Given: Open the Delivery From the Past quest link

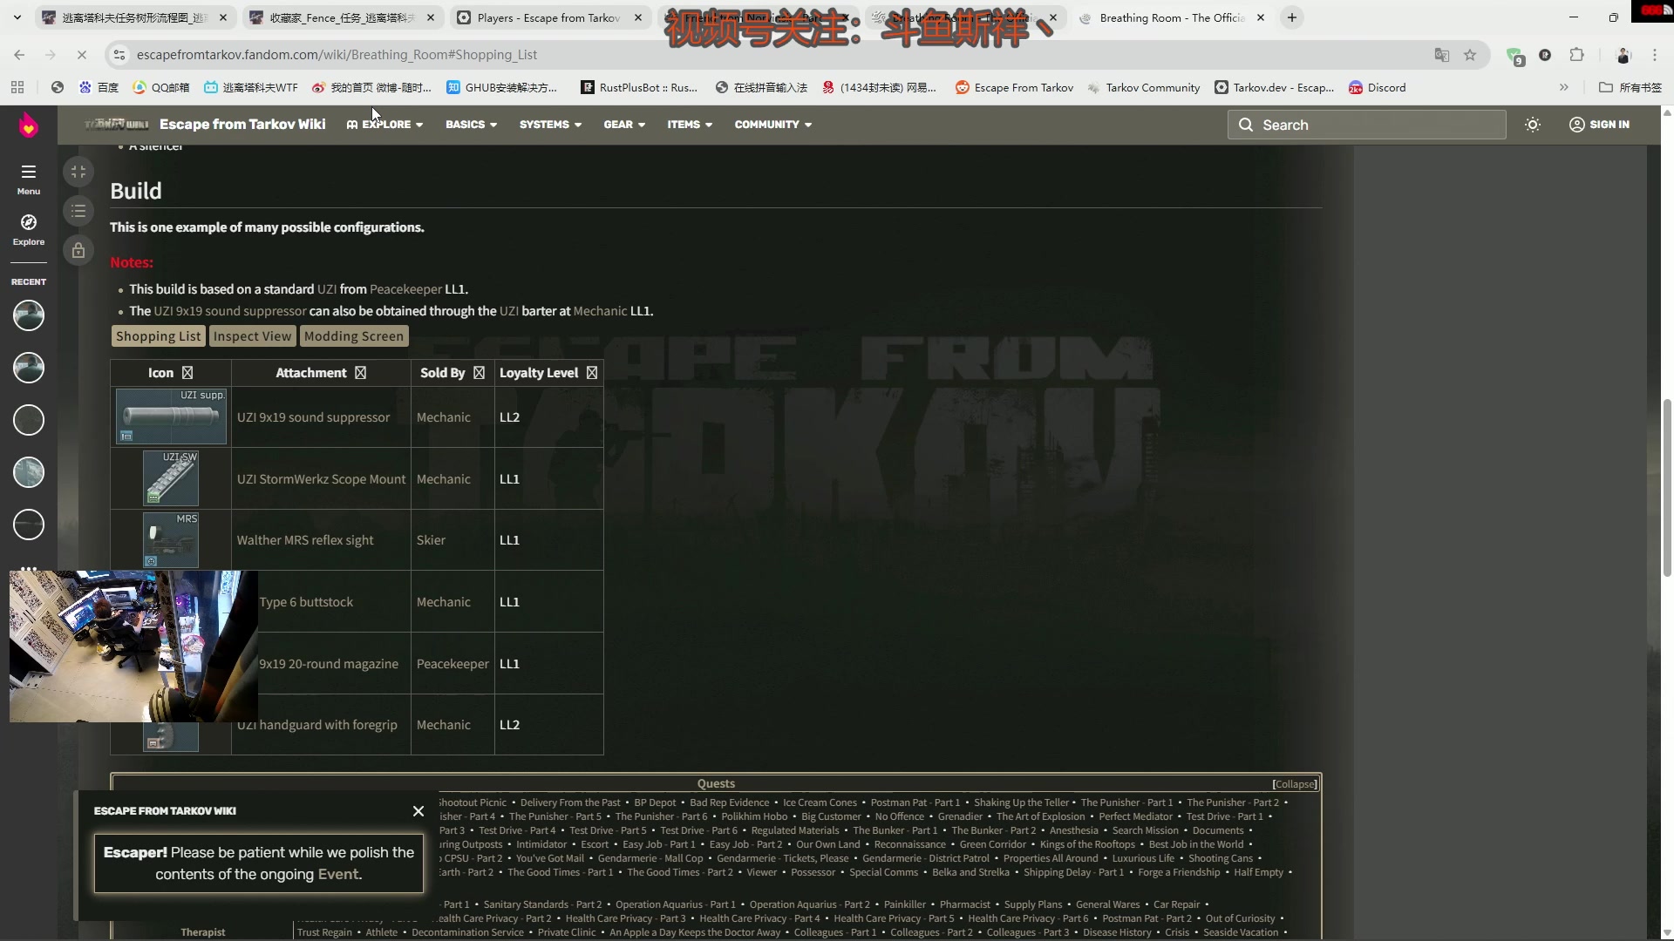Looking at the screenshot, I should [x=570, y=802].
